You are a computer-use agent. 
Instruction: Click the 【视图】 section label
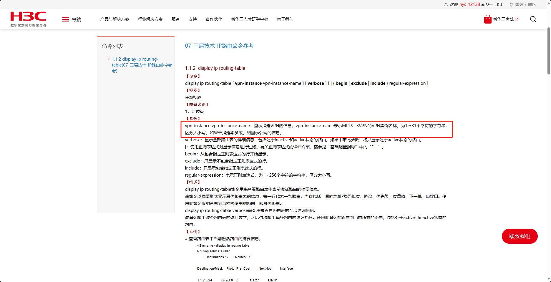pyautogui.click(x=193, y=90)
